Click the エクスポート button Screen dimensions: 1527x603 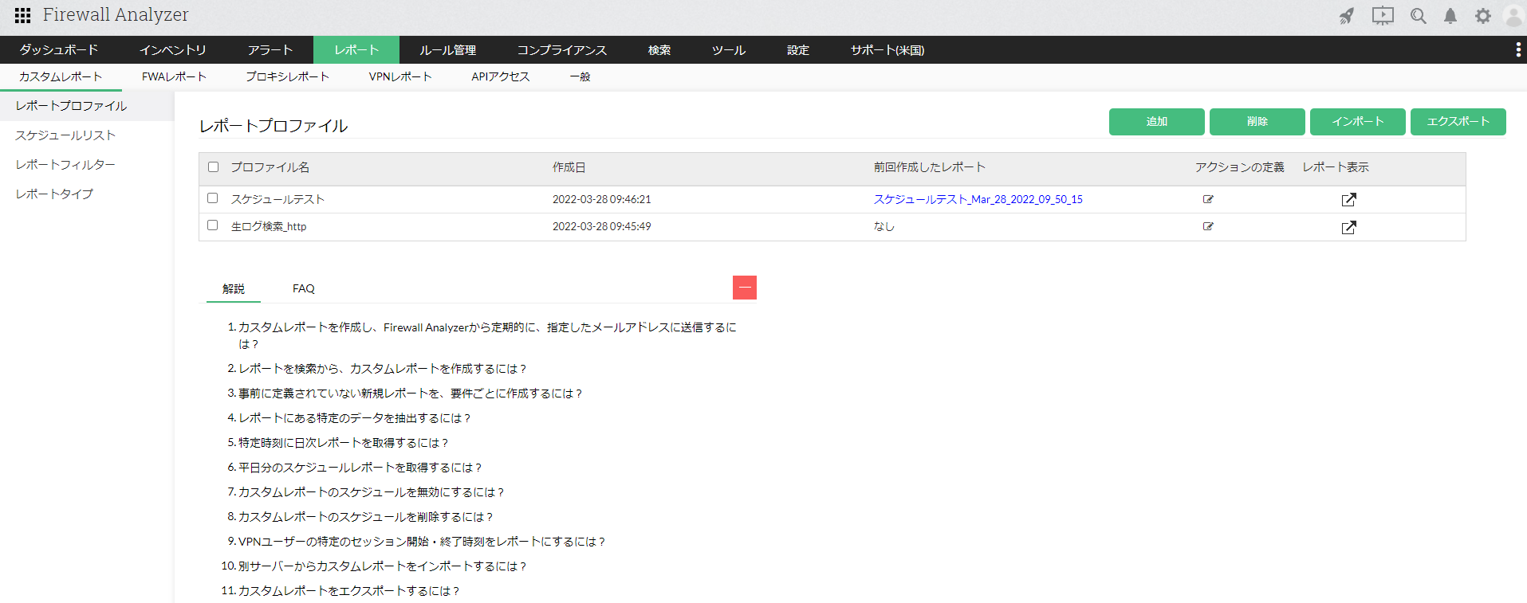coord(1458,122)
